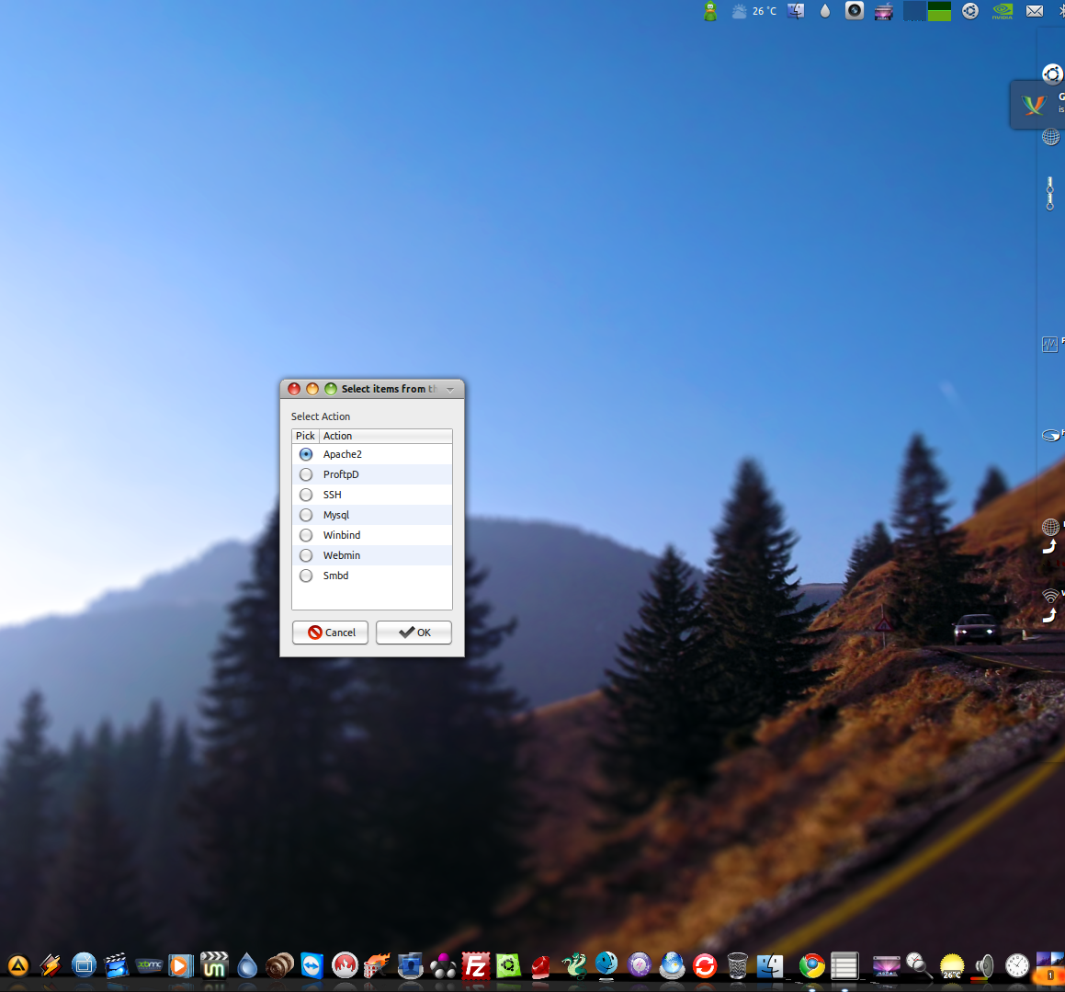Open the magnifier search tool in dock
The width and height of the screenshot is (1065, 992).
(x=919, y=965)
